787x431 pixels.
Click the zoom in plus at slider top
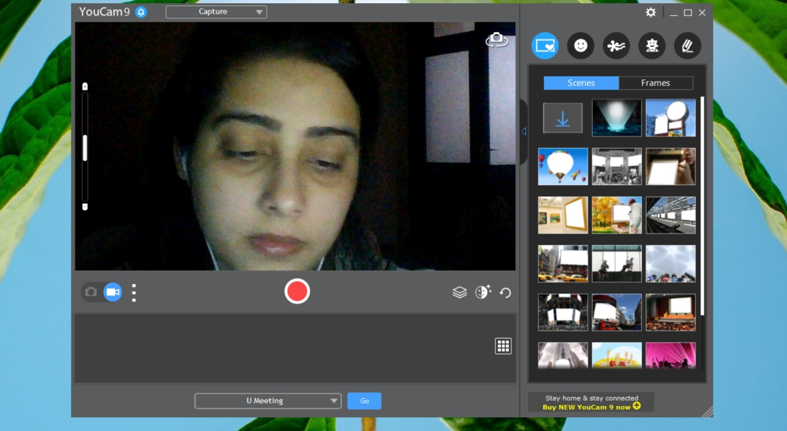85,87
